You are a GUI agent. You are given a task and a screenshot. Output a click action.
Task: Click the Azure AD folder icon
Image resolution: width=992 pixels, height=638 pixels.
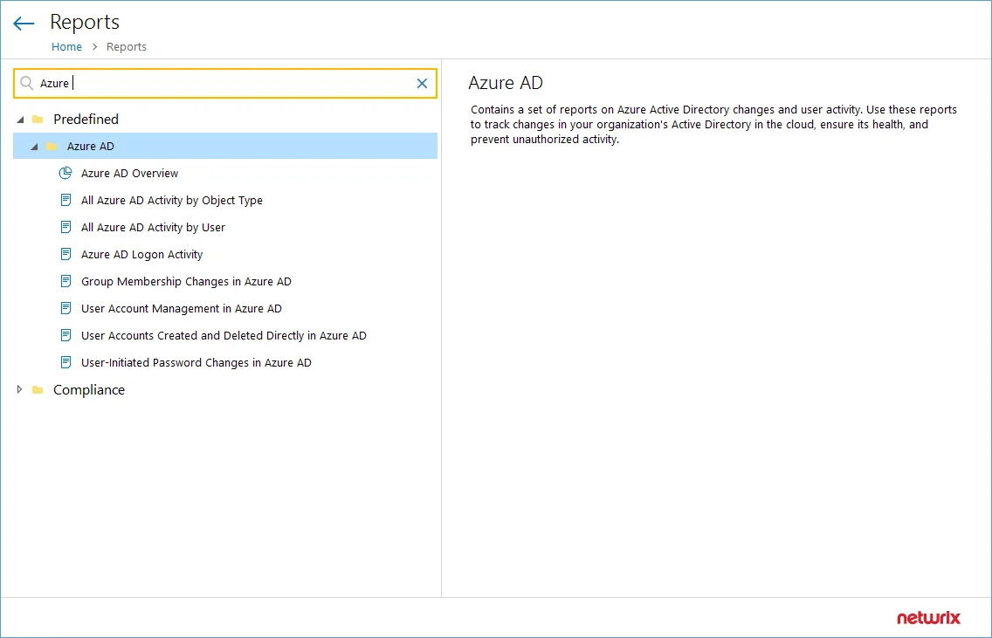click(x=52, y=146)
